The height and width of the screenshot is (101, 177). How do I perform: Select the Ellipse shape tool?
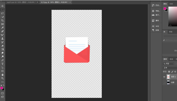[2, 71]
